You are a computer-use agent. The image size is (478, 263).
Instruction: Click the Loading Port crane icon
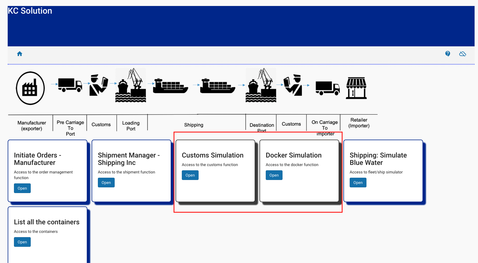[131, 85]
